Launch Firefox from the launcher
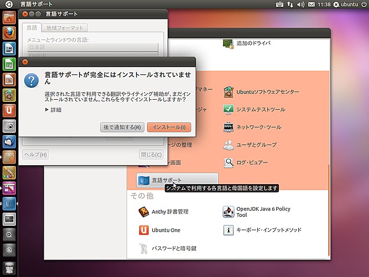The width and height of the screenshot is (369, 277). [9, 33]
